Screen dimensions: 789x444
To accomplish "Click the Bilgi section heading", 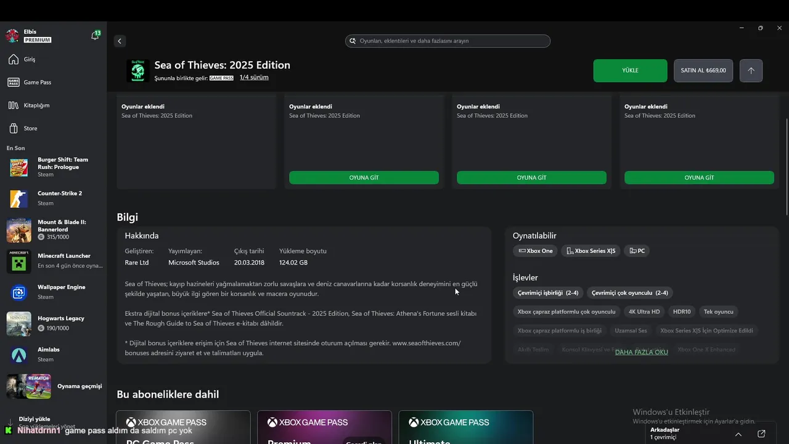I will (x=128, y=217).
